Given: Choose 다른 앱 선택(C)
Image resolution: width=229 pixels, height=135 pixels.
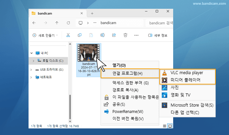Looking at the screenshot, I should (185, 112).
